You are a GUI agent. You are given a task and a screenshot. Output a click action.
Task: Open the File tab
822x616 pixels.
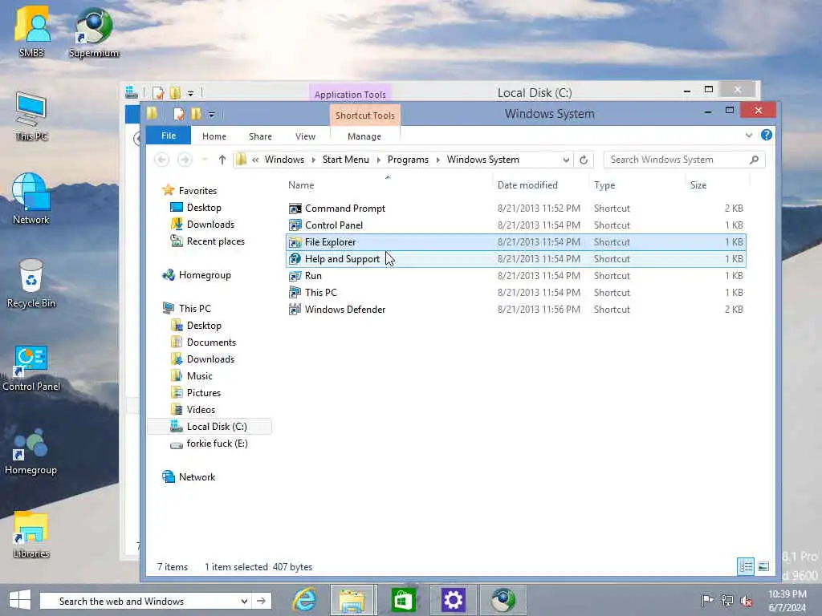point(169,136)
